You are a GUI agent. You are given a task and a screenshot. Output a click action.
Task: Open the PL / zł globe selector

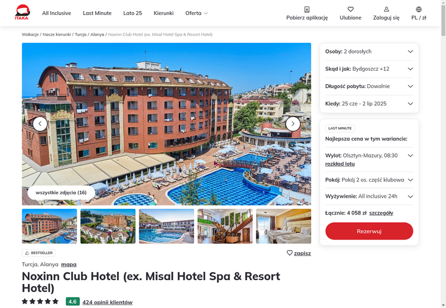coord(419,9)
